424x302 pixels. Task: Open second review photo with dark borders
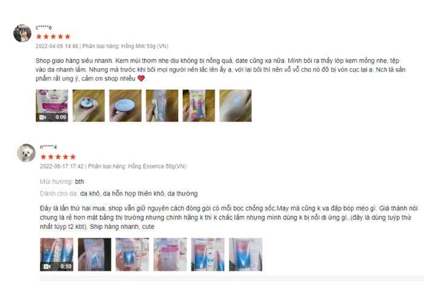pos(94,254)
